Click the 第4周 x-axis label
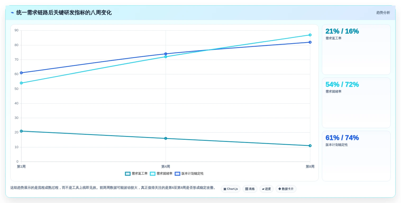The width and height of the screenshot is (401, 203). [166, 167]
